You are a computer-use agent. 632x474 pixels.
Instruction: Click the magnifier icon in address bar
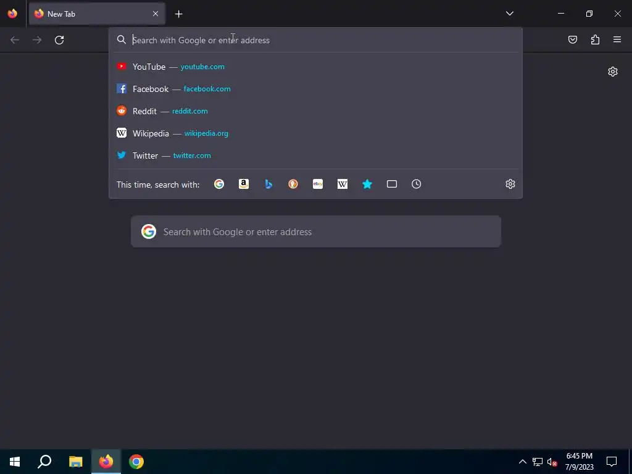pos(122,39)
